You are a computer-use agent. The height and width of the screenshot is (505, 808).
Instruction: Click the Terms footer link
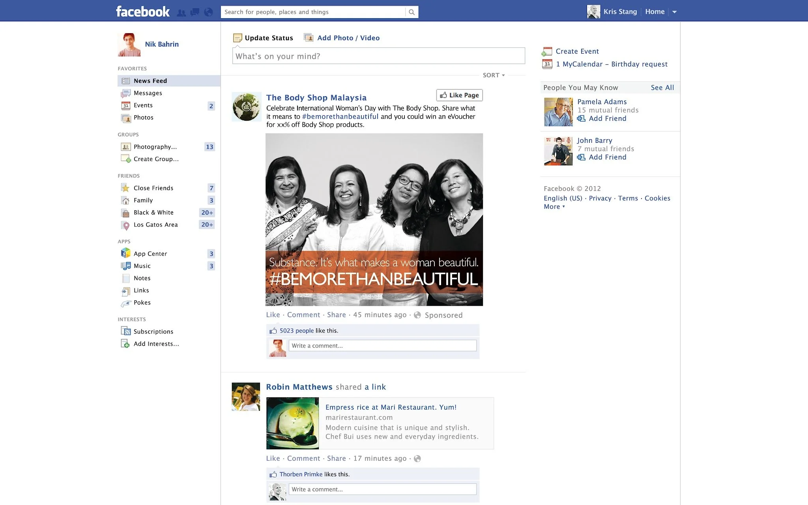click(628, 198)
